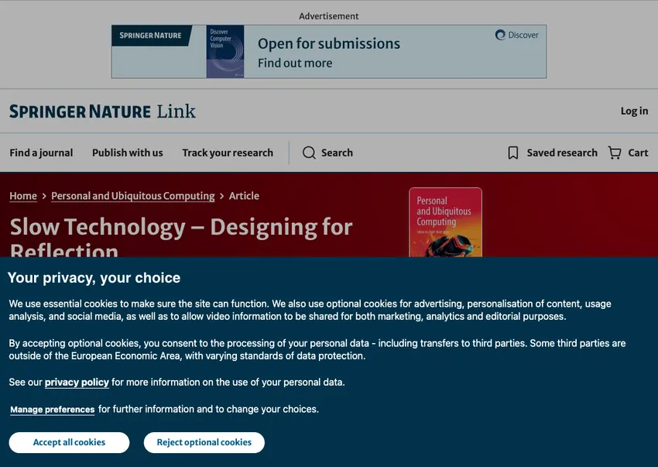Viewport: 658px width, 467px height.
Task: Go to the Home breadcrumb
Action: pyautogui.click(x=23, y=196)
